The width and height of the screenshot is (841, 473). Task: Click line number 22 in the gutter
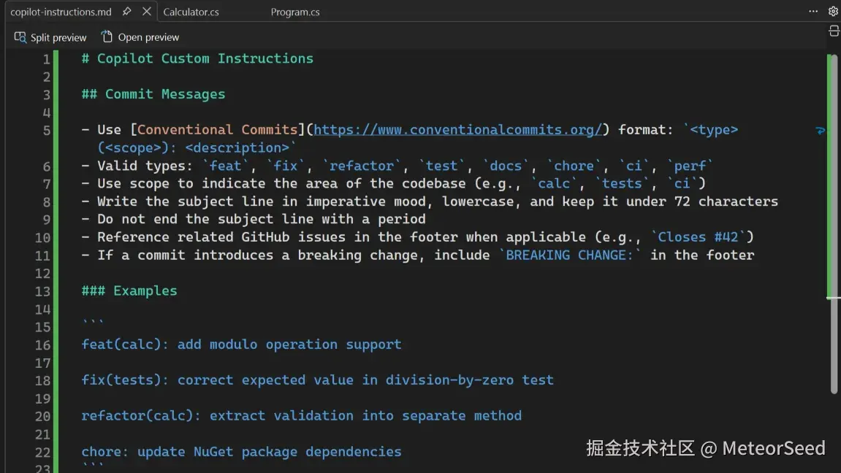42,453
